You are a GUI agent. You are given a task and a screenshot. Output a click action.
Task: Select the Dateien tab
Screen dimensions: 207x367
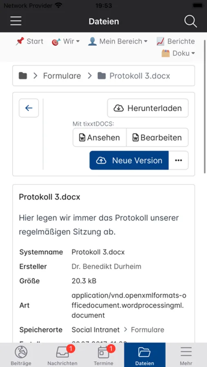click(145, 355)
